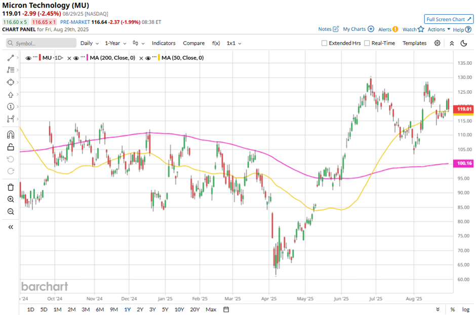This screenshot has height=315, width=476.
Task: Switch to dark mode with moon icon
Action: (464, 43)
